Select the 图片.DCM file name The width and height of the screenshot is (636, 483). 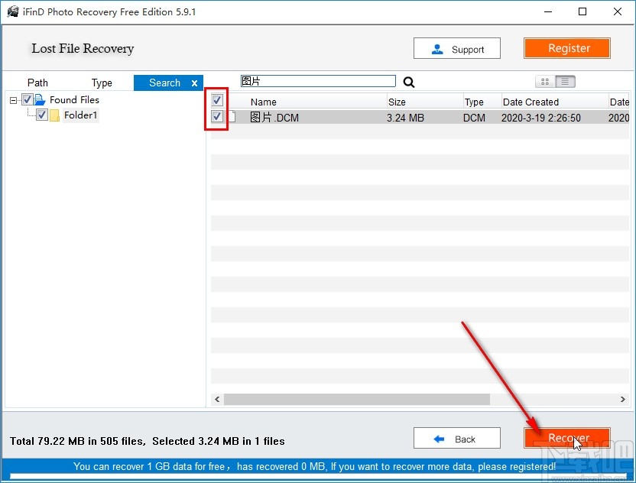(274, 118)
